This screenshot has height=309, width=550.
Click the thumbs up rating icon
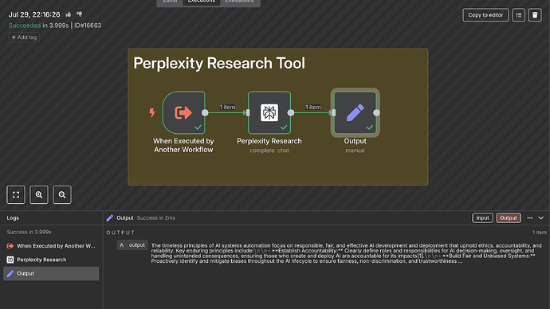point(68,14)
